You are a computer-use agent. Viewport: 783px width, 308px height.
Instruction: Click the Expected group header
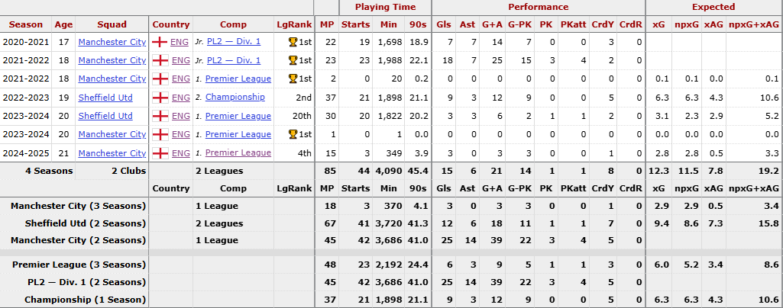713,7
